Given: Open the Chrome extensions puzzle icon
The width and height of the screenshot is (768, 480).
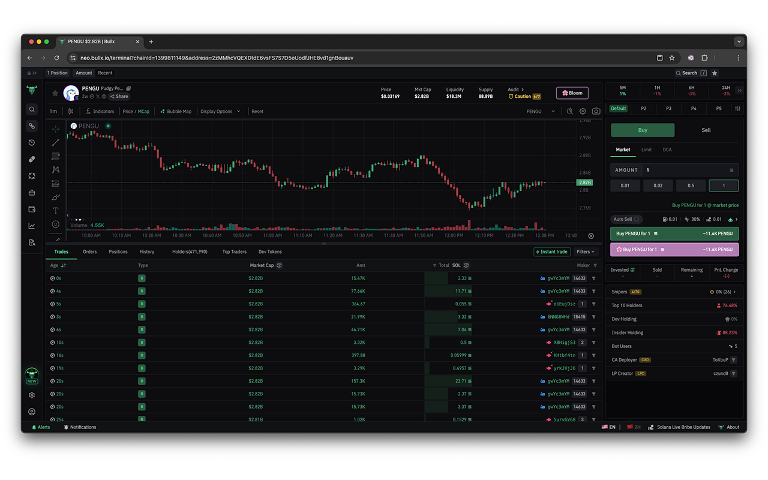Looking at the screenshot, I should tap(704, 58).
